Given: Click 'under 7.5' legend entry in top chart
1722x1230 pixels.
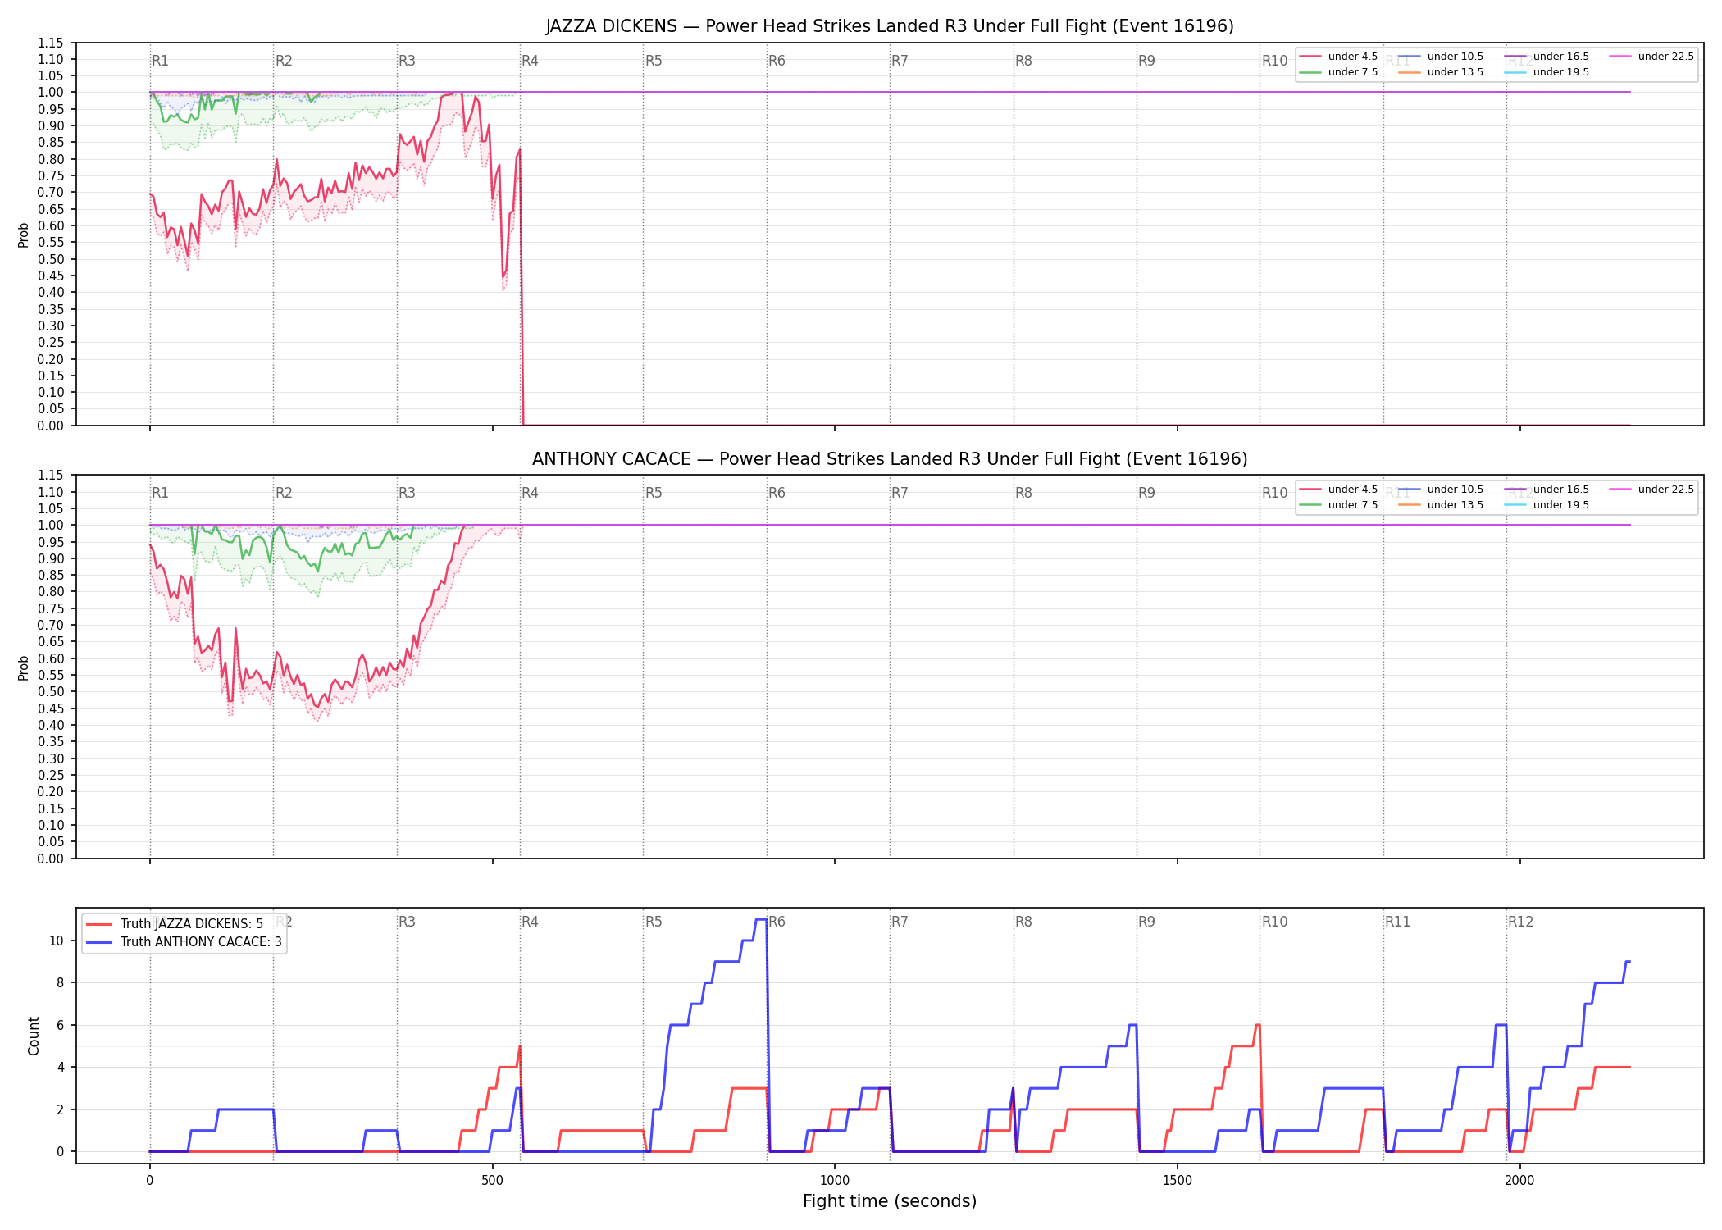Looking at the screenshot, I should (x=1338, y=72).
